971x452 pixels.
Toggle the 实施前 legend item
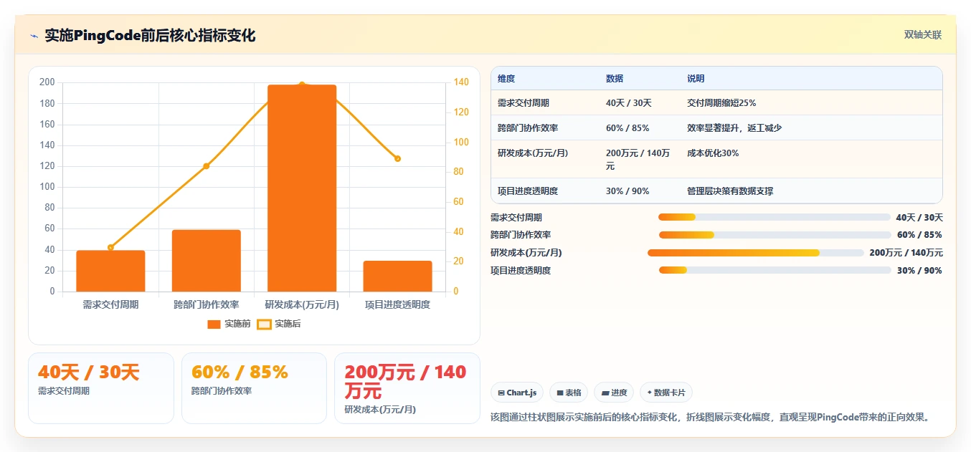tap(229, 324)
